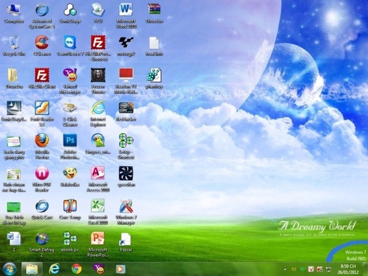Select Microsoft Excel 2010 icon

click(x=98, y=212)
